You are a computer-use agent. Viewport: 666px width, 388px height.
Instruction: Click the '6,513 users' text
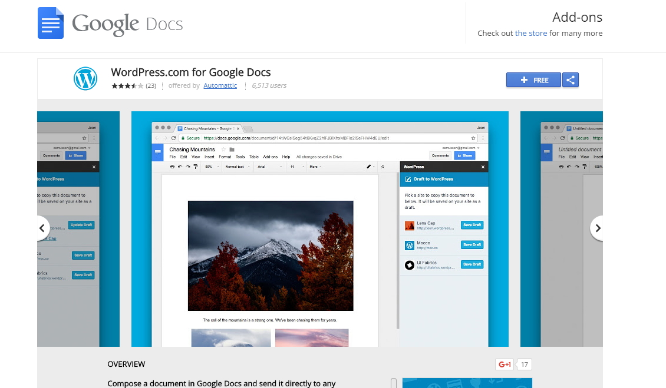tap(269, 85)
